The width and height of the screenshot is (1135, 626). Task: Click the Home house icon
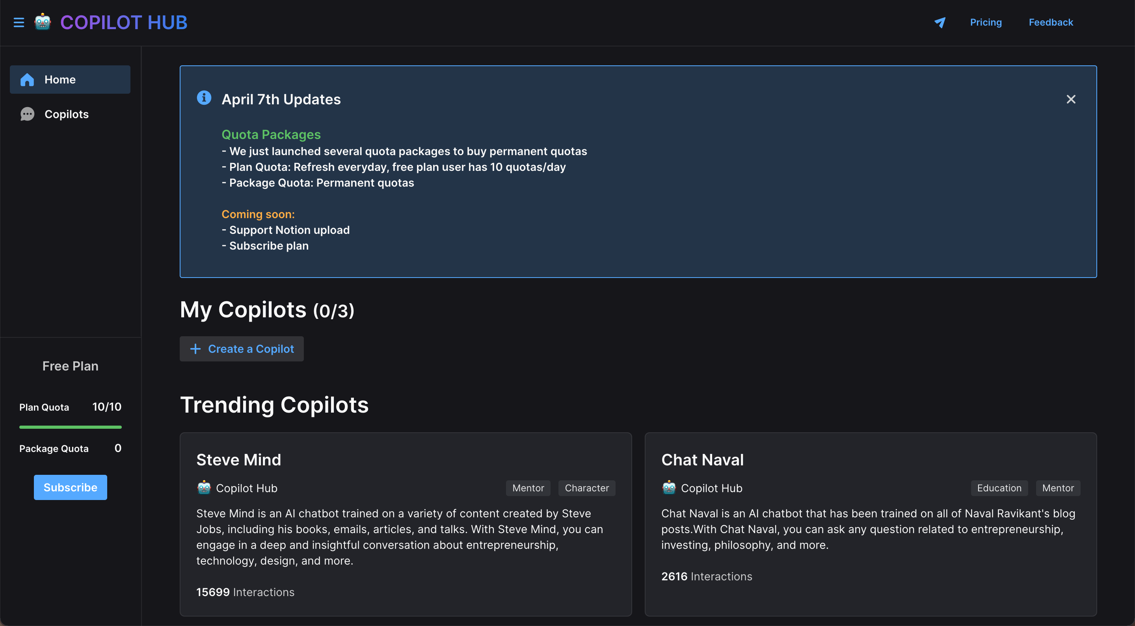click(27, 80)
